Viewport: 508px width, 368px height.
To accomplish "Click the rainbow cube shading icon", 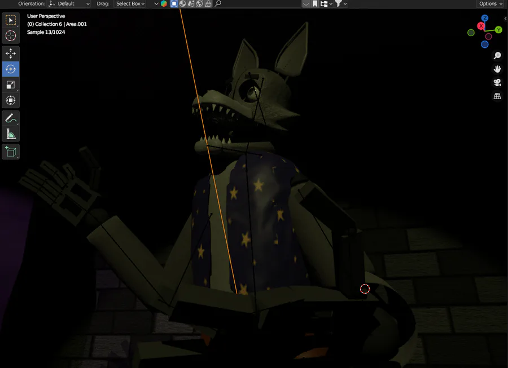I will pos(164,3).
